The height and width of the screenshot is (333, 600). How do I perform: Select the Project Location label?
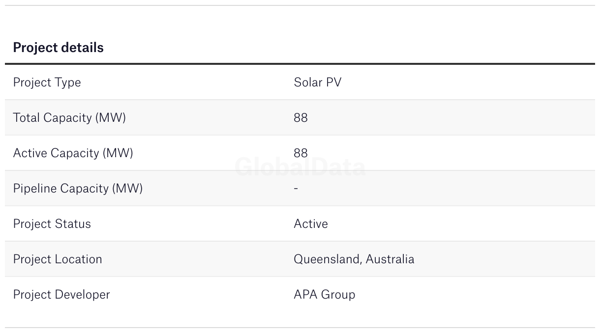pos(58,259)
